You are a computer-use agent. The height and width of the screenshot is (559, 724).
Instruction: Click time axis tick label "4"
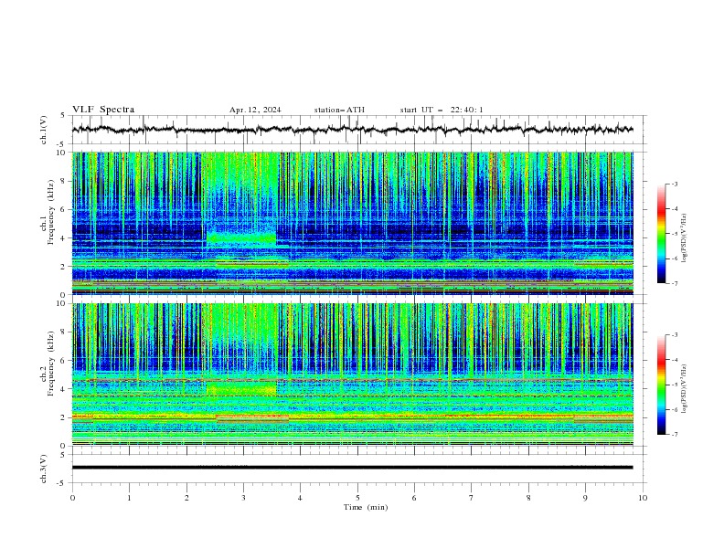pos(300,498)
